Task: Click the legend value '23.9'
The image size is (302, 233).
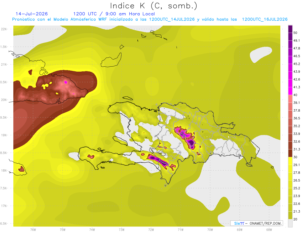Action: (296, 196)
